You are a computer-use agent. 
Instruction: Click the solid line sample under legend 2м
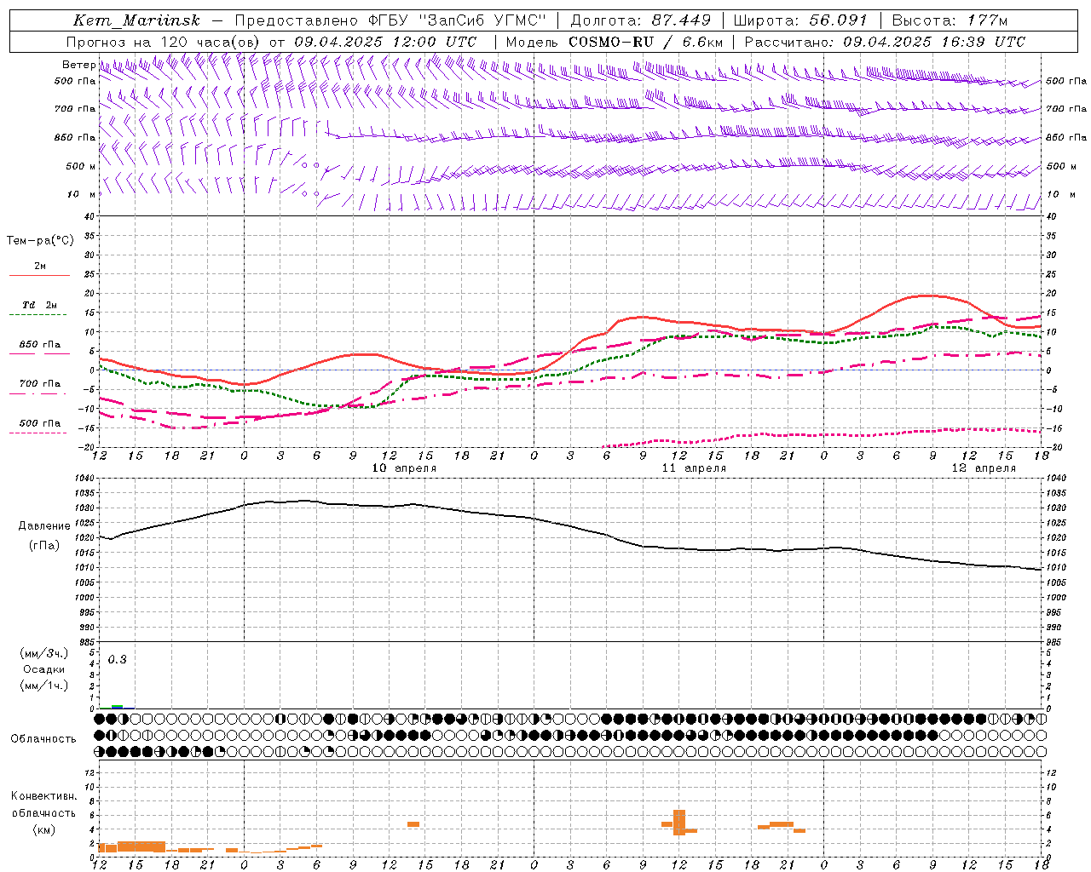click(x=39, y=276)
